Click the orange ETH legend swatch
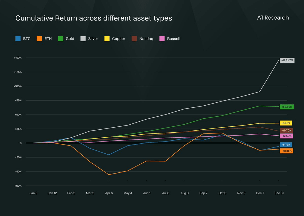The width and height of the screenshot is (304, 216). tap(39, 39)
